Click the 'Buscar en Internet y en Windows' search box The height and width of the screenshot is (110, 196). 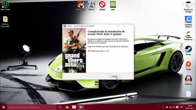click(32, 107)
